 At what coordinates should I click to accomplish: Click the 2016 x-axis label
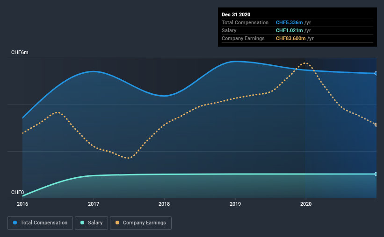[22, 204]
